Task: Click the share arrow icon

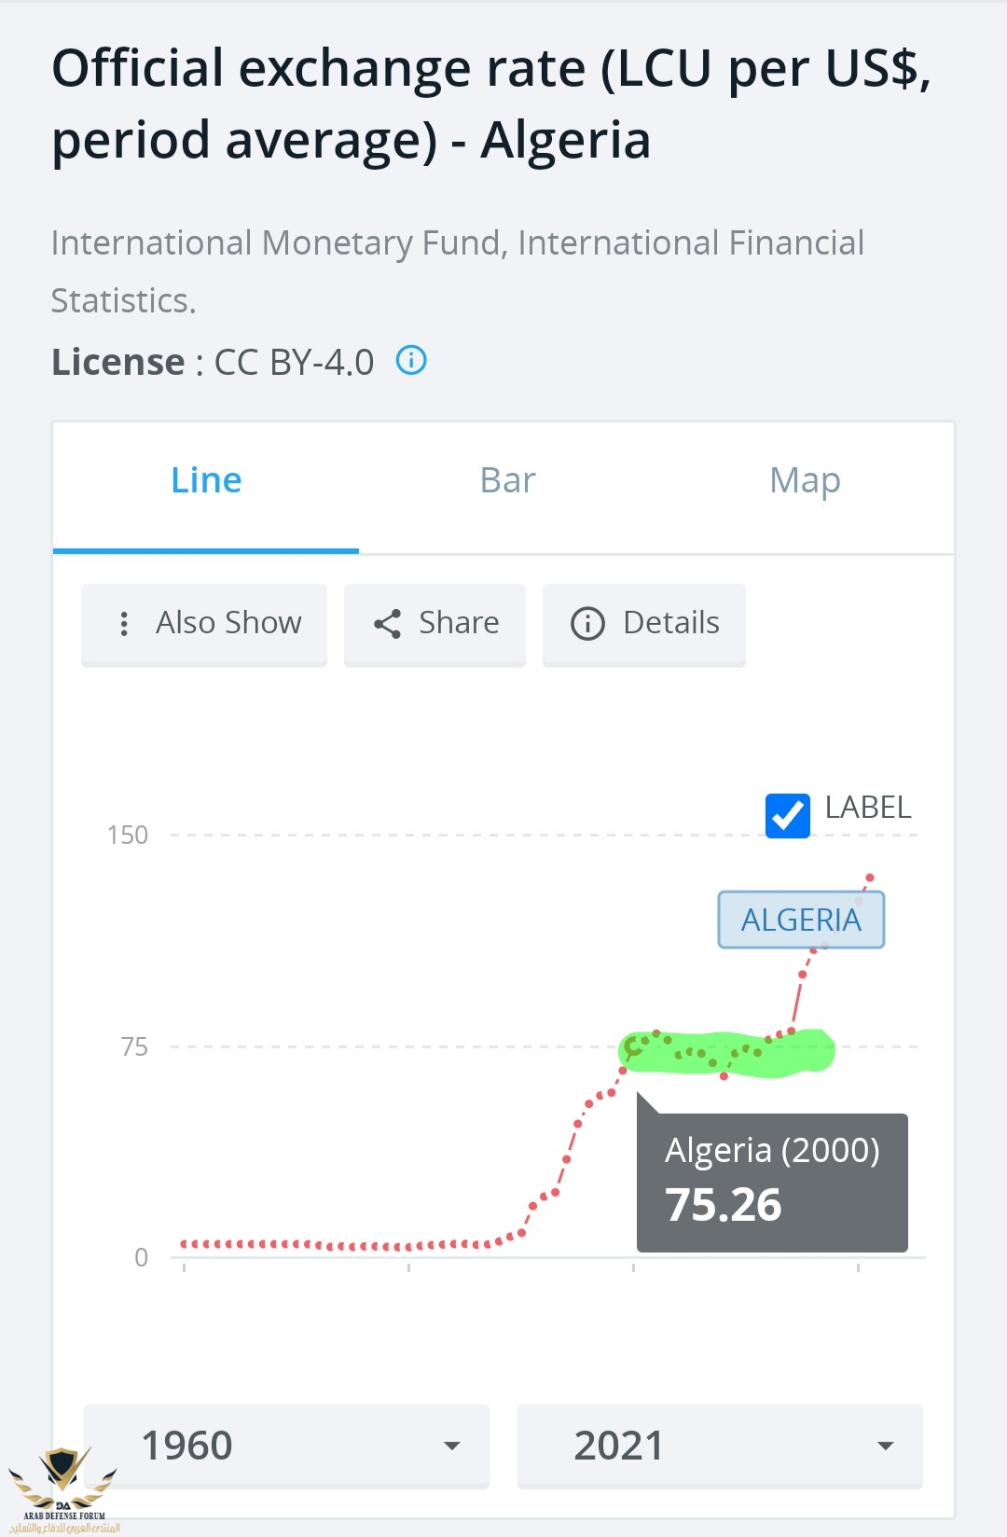Action: [387, 624]
